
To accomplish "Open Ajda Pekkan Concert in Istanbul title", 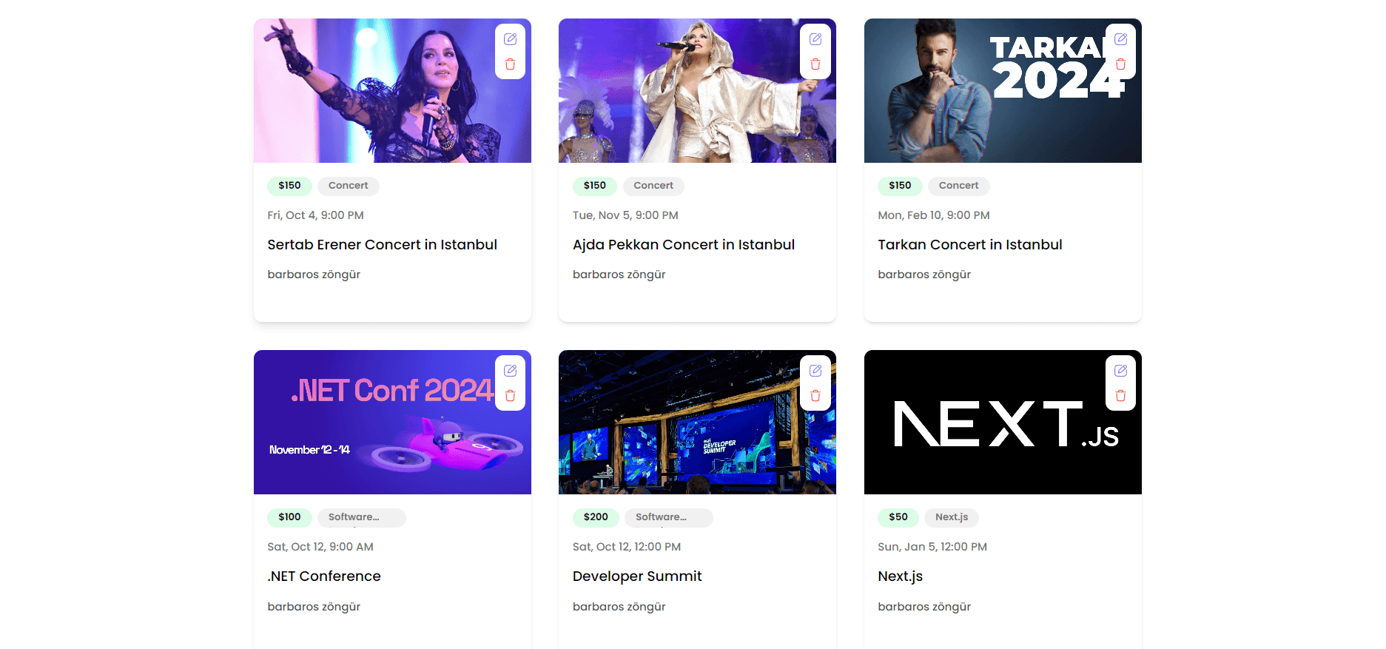I will click(683, 245).
